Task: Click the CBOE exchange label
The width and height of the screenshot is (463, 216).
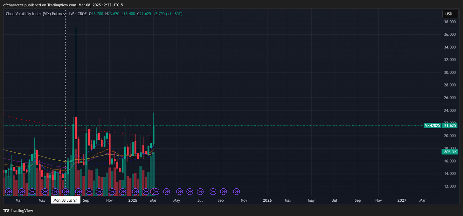Action: [82, 14]
